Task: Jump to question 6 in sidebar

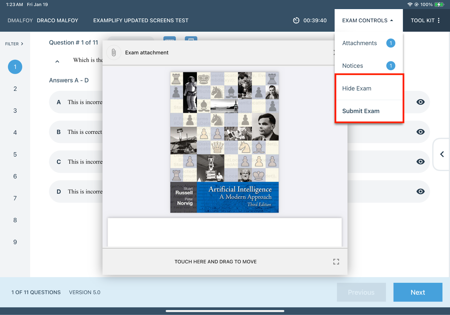Action: click(15, 176)
